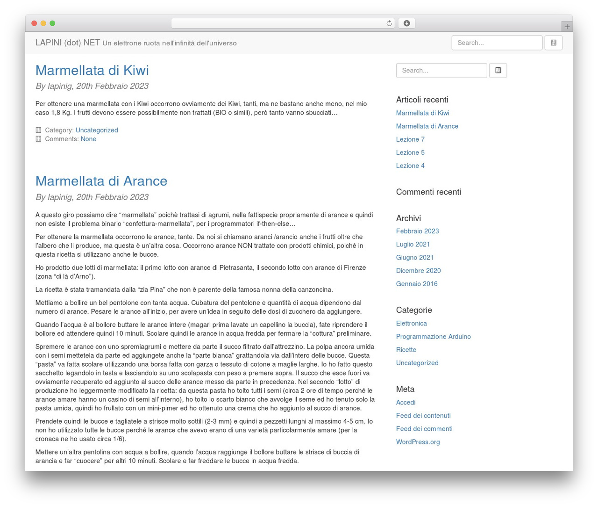
Task: Click the Articoli recenti heading
Action: tap(422, 100)
